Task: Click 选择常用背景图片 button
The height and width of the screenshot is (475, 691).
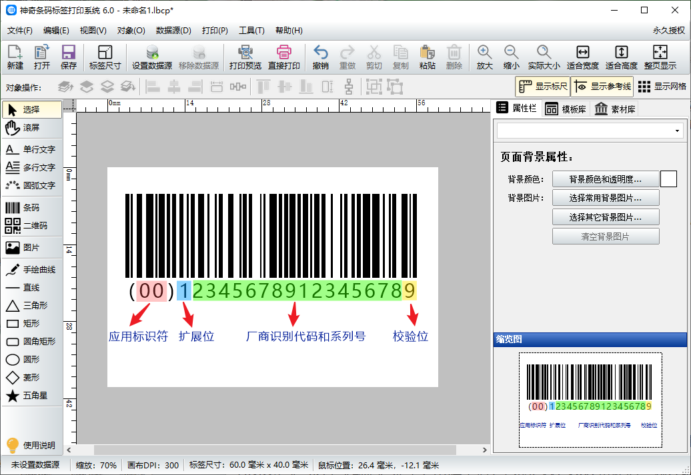Action: pos(605,198)
